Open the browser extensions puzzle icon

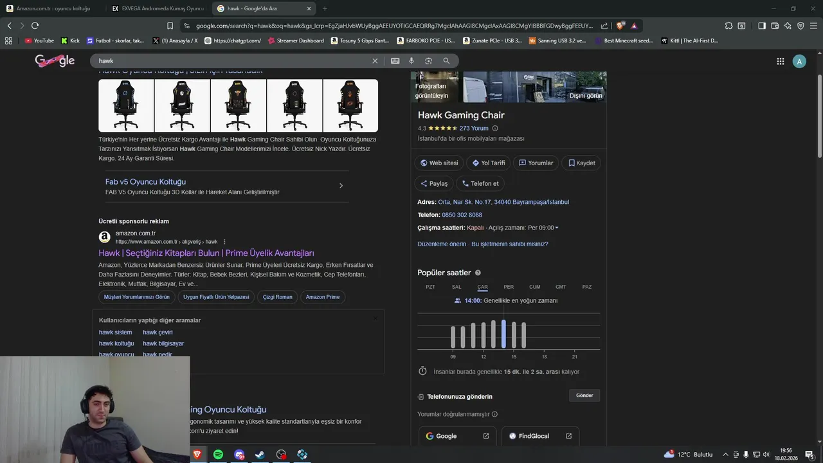coord(728,26)
